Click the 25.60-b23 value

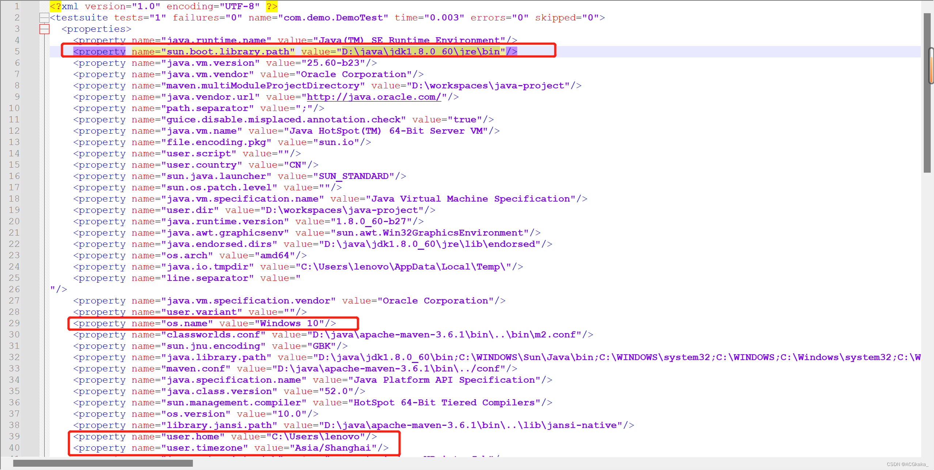pyautogui.click(x=333, y=63)
